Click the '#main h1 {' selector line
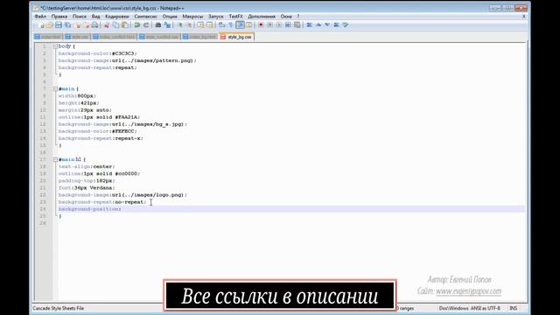 [72, 159]
